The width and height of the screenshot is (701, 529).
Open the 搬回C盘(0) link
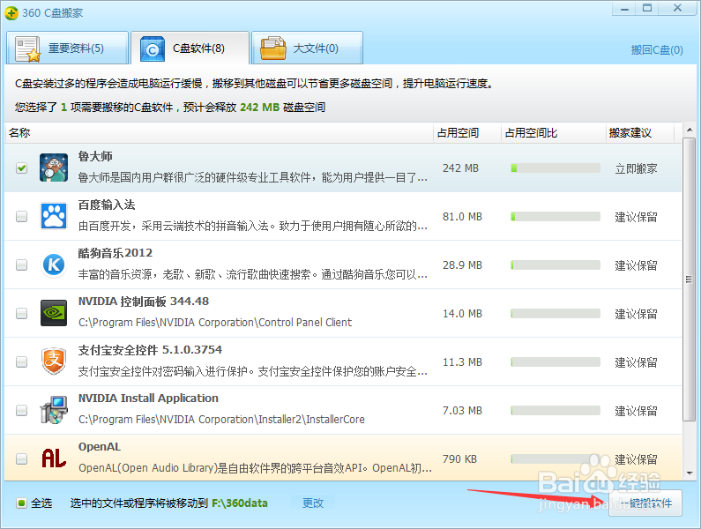[x=657, y=50]
